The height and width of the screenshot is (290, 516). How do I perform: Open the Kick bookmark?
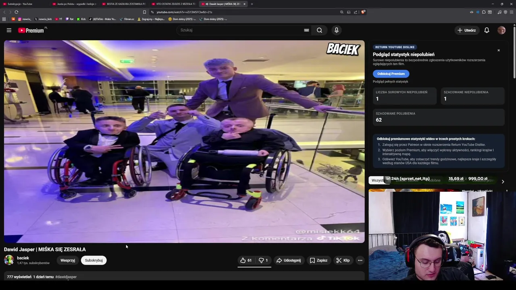(x=81, y=19)
